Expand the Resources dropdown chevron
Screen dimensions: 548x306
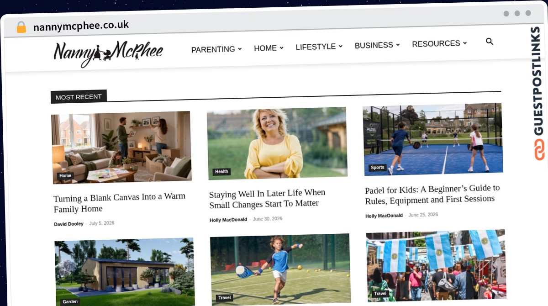[x=464, y=43]
